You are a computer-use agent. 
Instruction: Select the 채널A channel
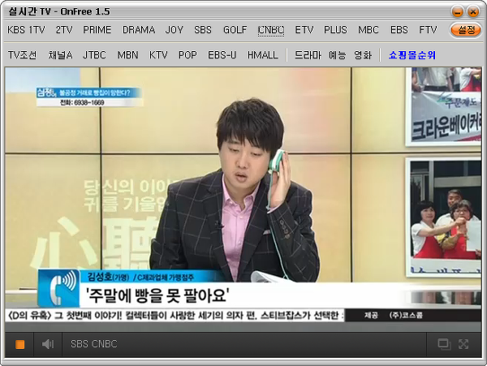pos(60,55)
